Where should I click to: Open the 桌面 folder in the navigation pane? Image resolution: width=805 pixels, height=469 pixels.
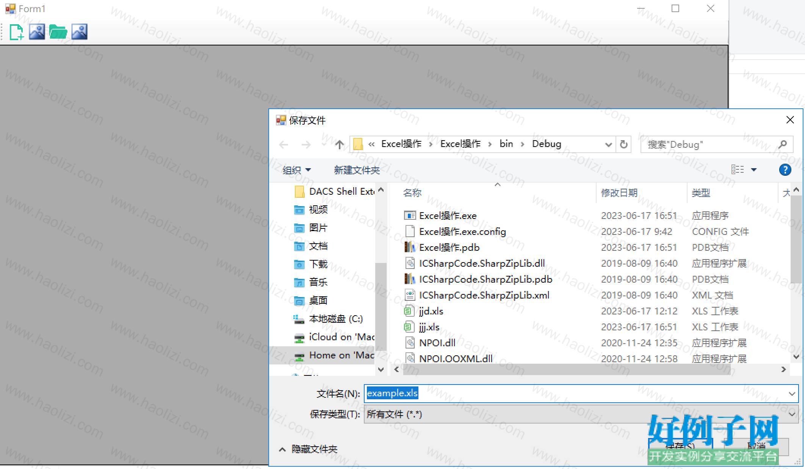click(x=311, y=300)
